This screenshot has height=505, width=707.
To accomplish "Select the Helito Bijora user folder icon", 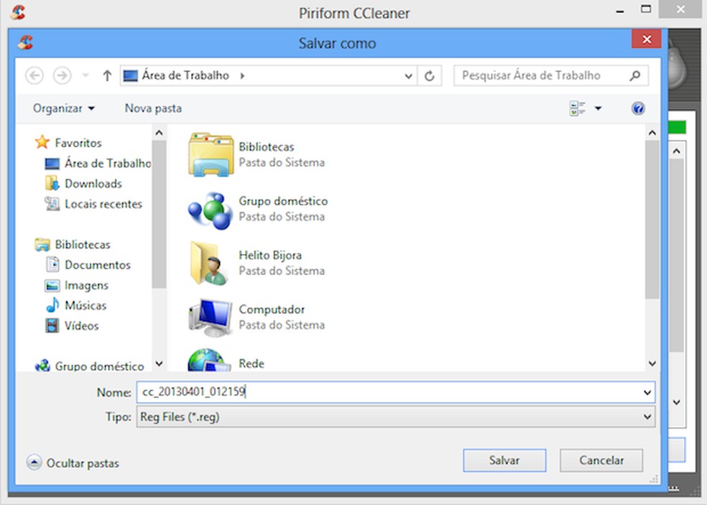I will [x=208, y=264].
